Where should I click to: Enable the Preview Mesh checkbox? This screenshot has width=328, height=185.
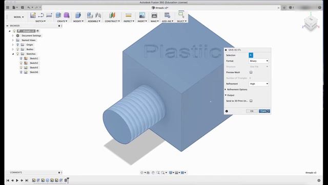251,72
